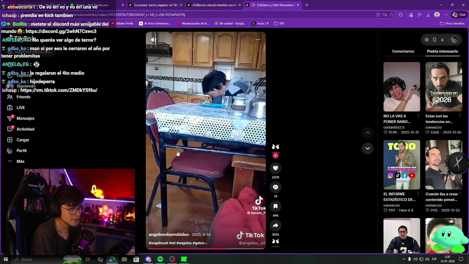
Task: Switch to the Podría interesarte tab
Action: click(442, 51)
